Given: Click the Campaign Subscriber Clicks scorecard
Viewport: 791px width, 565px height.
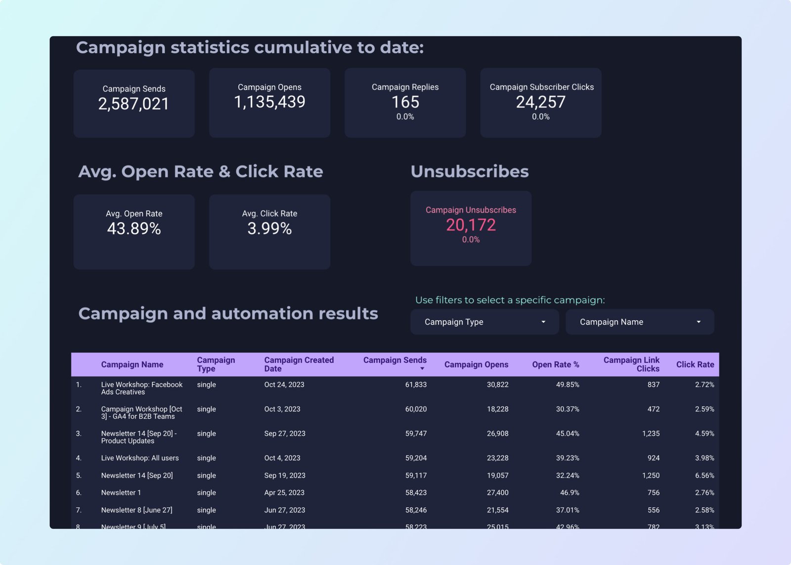Looking at the screenshot, I should (540, 103).
